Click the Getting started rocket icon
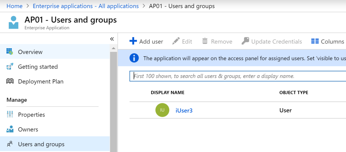Viewport: 346px width, 152px height. 10,66
